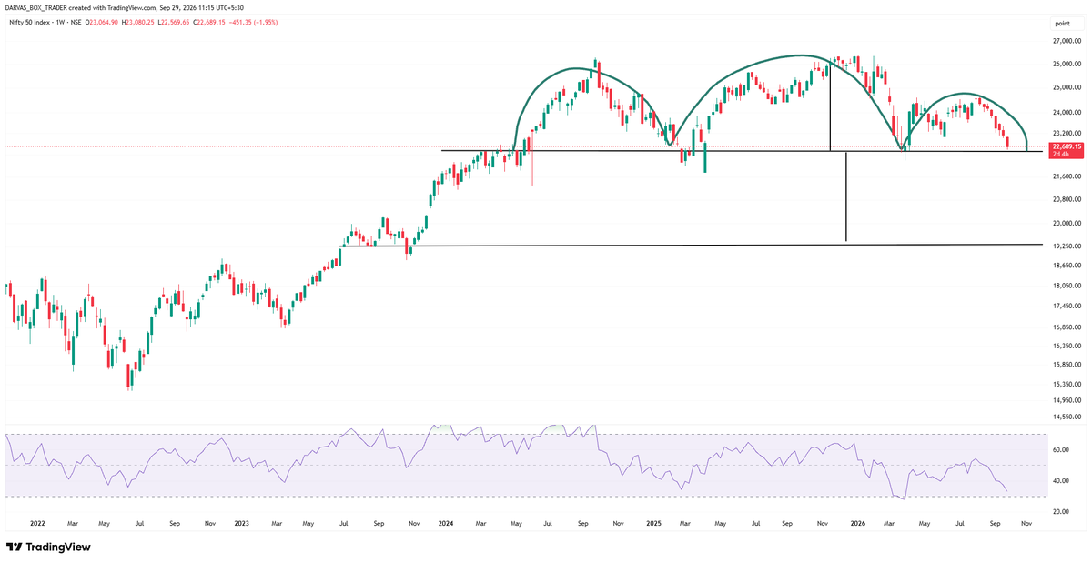Click the 16,350.00 price axis label
The image size is (1092, 563).
click(x=1067, y=347)
